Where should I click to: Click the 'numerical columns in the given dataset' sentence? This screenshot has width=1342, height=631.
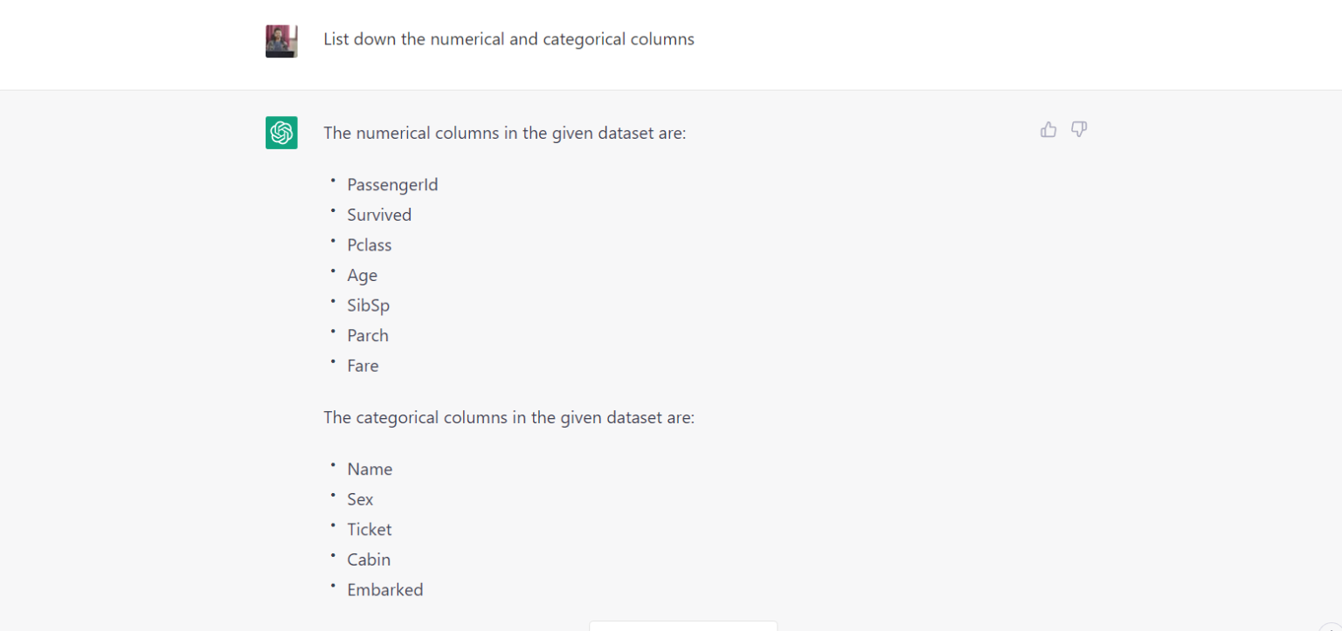[504, 134]
